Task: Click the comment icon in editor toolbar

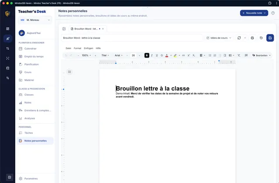Action: pos(246,55)
